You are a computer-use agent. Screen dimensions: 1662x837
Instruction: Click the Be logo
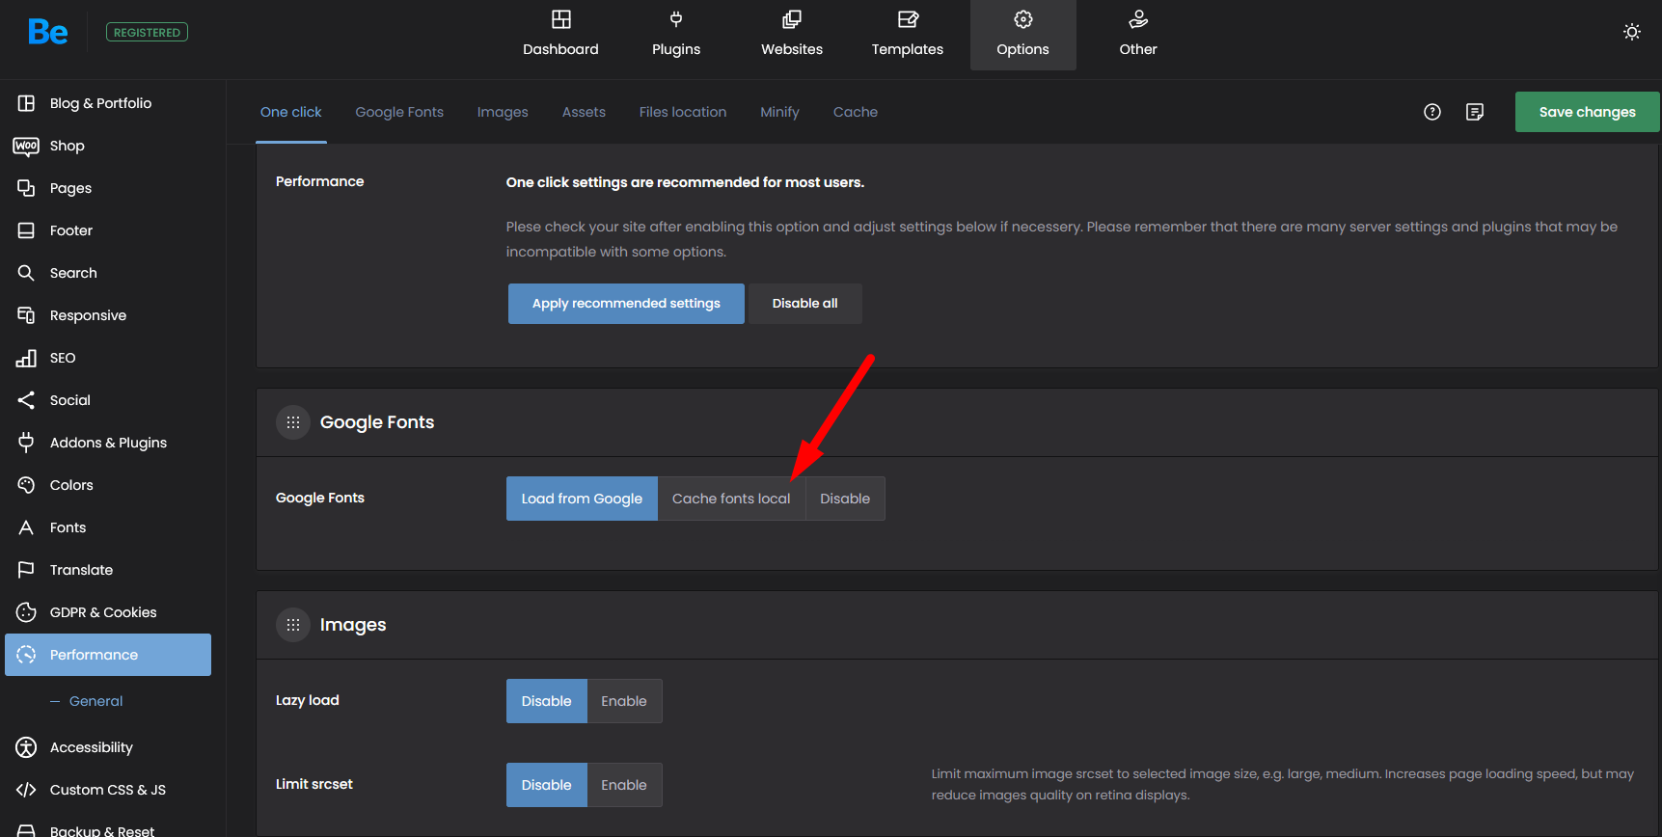(47, 32)
